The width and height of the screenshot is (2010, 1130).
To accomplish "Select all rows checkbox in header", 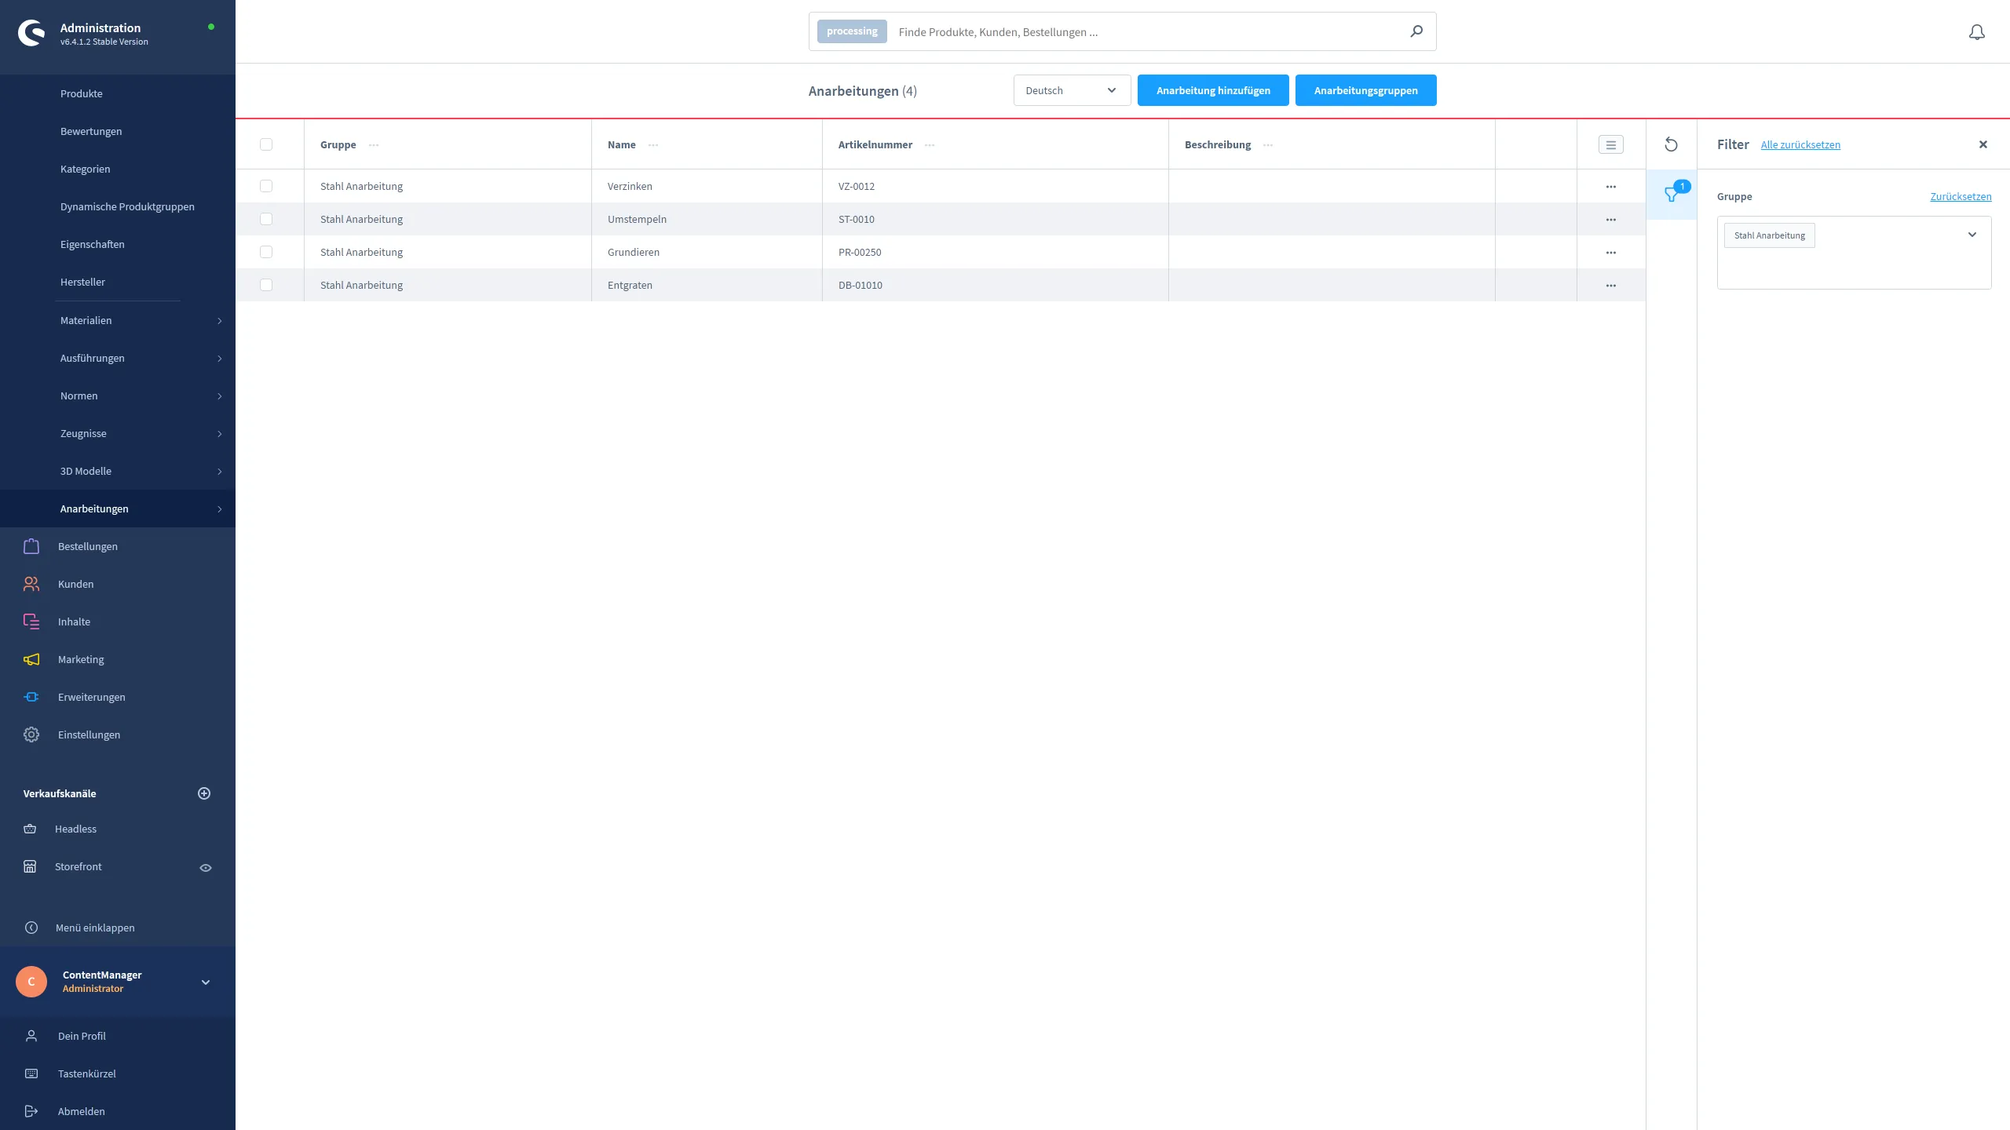I will click(x=266, y=144).
